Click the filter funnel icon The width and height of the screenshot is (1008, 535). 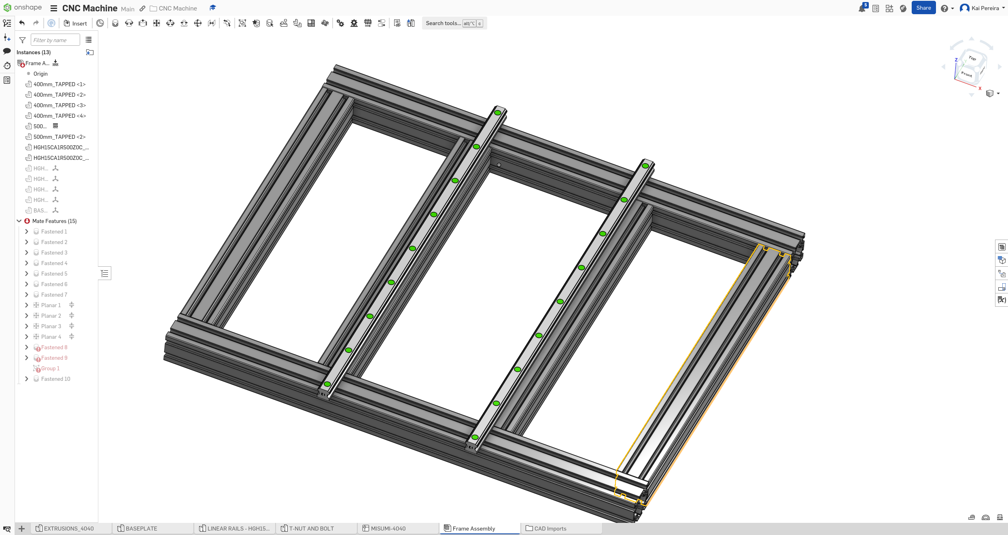(x=23, y=40)
